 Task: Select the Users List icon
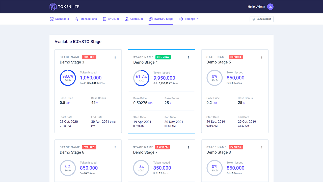pyautogui.click(x=126, y=19)
